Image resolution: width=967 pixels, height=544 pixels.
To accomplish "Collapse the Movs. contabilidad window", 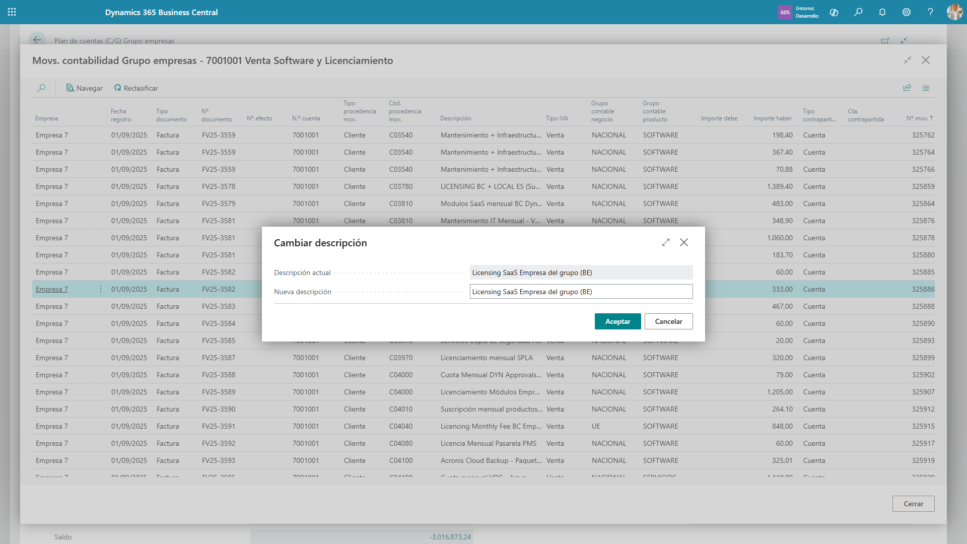I will click(x=908, y=60).
